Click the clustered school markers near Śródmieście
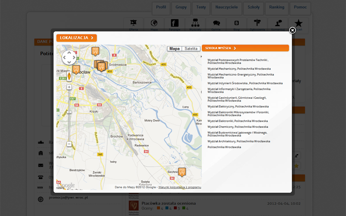The image size is (346, 216). [x=101, y=66]
